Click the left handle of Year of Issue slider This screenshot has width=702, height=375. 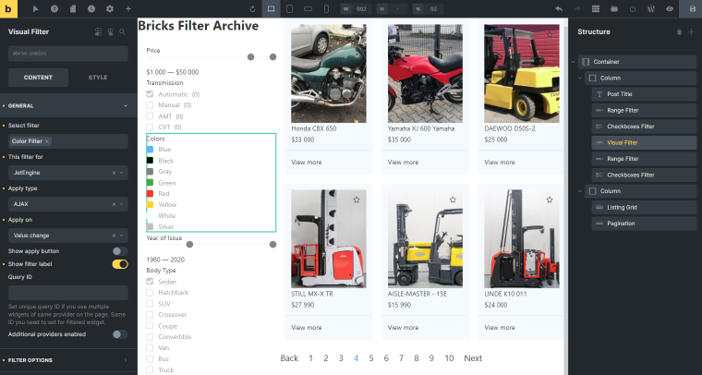tap(189, 245)
